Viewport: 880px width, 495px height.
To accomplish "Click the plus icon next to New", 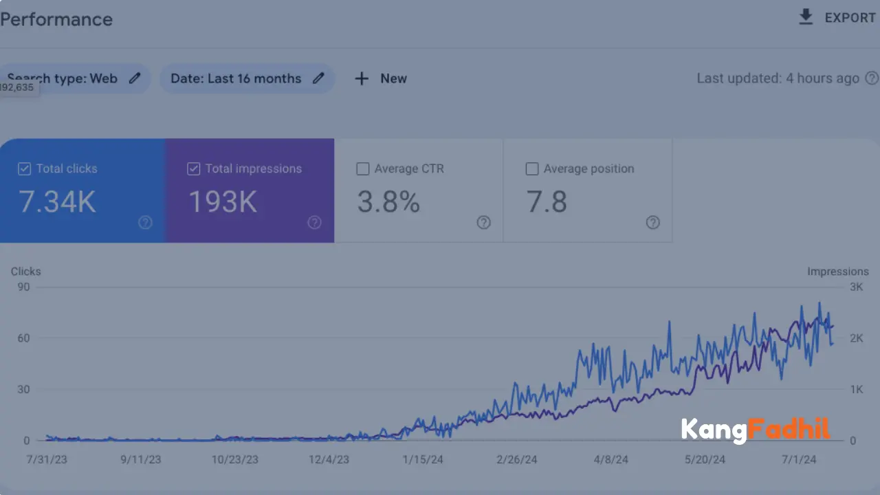I will click(x=362, y=78).
